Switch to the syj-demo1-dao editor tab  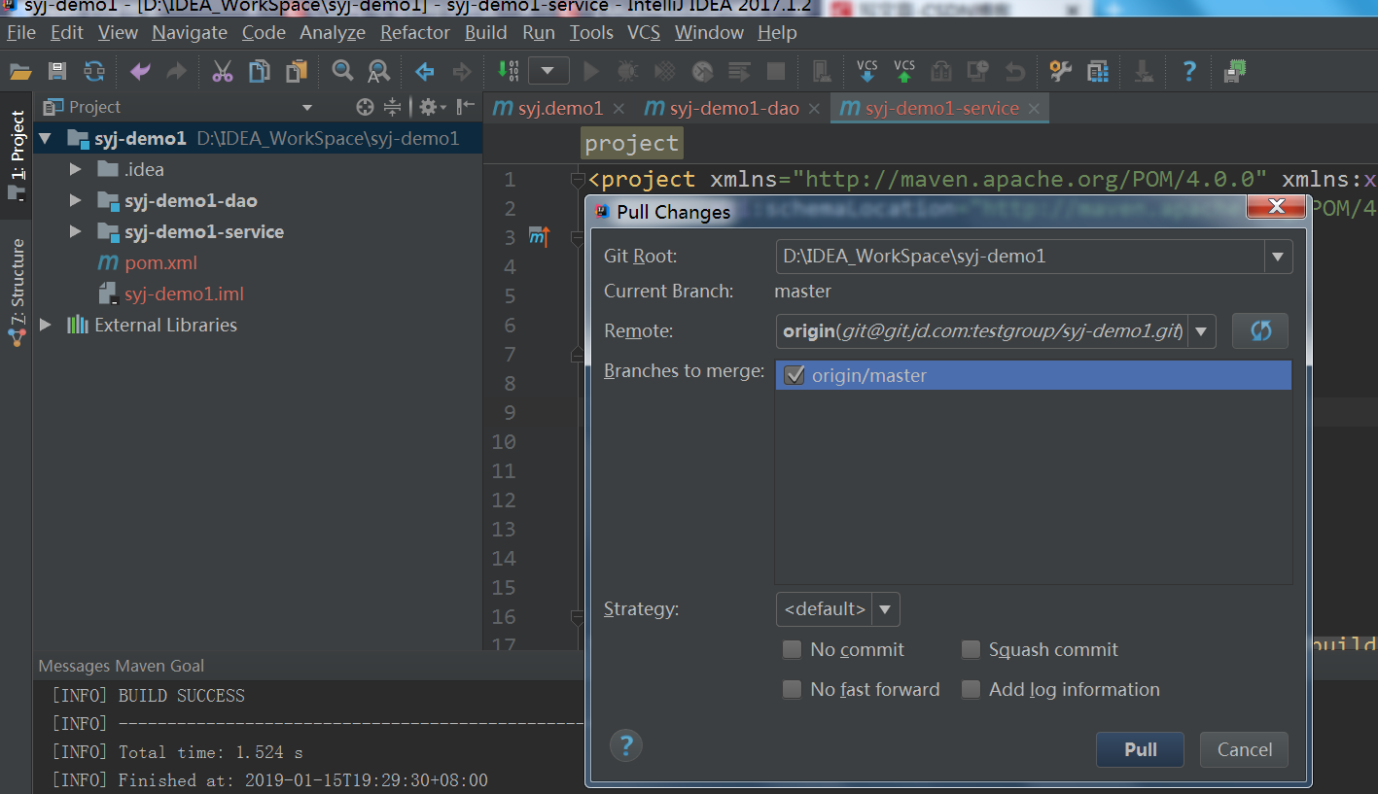731,108
